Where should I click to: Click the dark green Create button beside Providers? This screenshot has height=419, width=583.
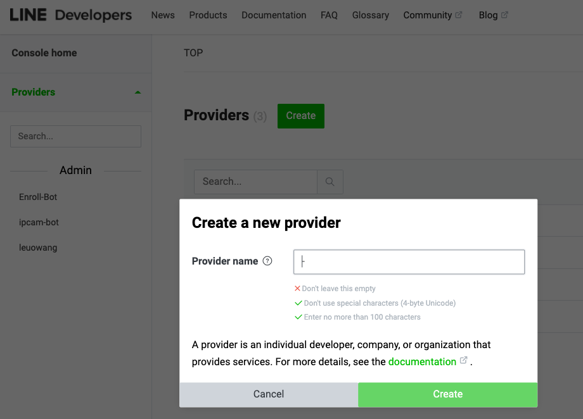(x=301, y=116)
